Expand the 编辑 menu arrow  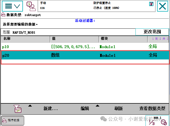(x=98, y=106)
